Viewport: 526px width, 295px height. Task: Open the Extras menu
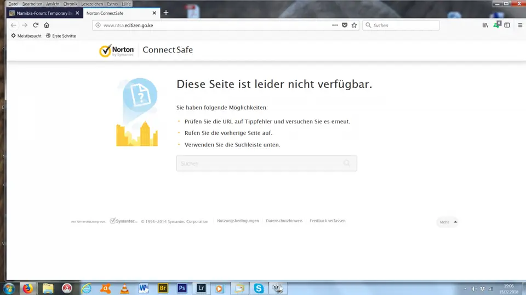[112, 4]
